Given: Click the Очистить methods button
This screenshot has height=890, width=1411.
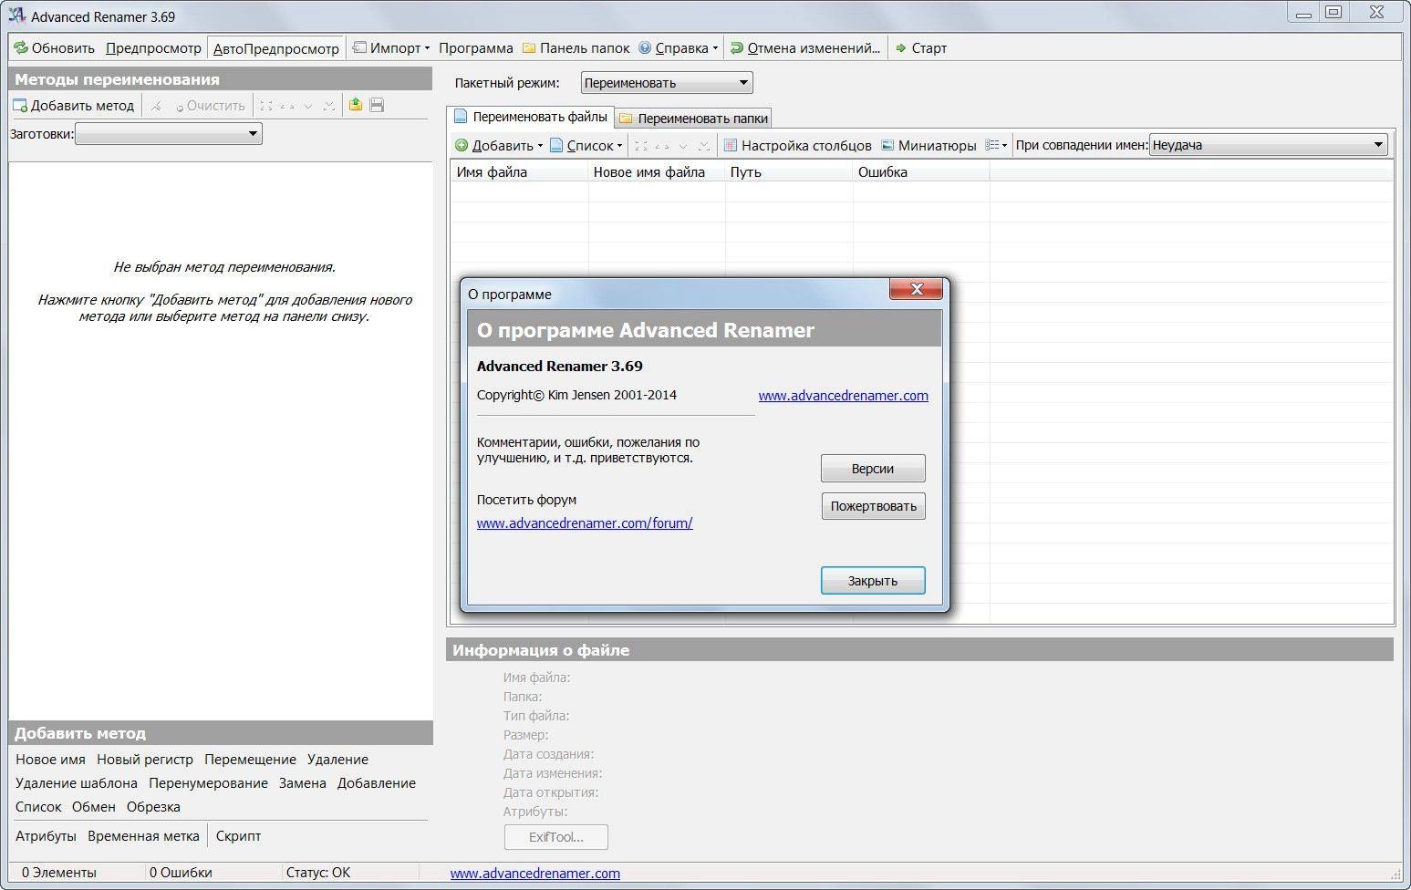Looking at the screenshot, I should pos(210,106).
